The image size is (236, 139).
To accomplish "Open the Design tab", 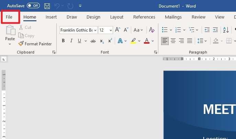I will point(93,17).
